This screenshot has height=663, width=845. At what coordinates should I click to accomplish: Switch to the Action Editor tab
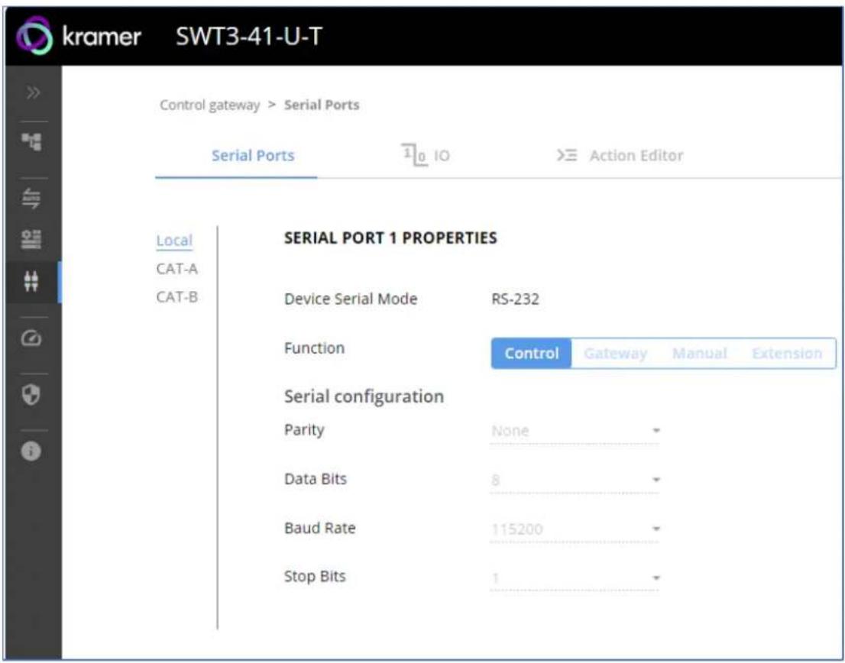tap(620, 156)
